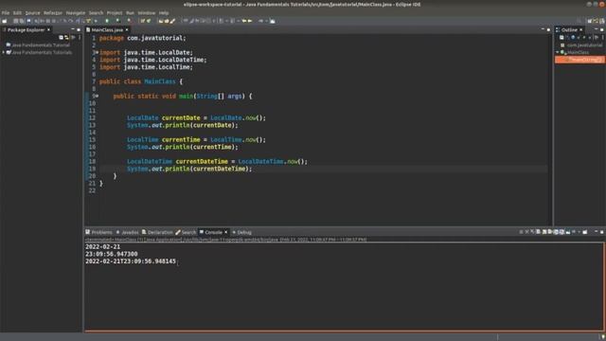Switch to the Search tab in bottom panel
Viewport: 606px width, 341px height.
click(x=186, y=232)
